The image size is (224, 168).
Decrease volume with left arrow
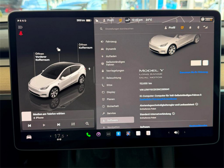click(169, 132)
